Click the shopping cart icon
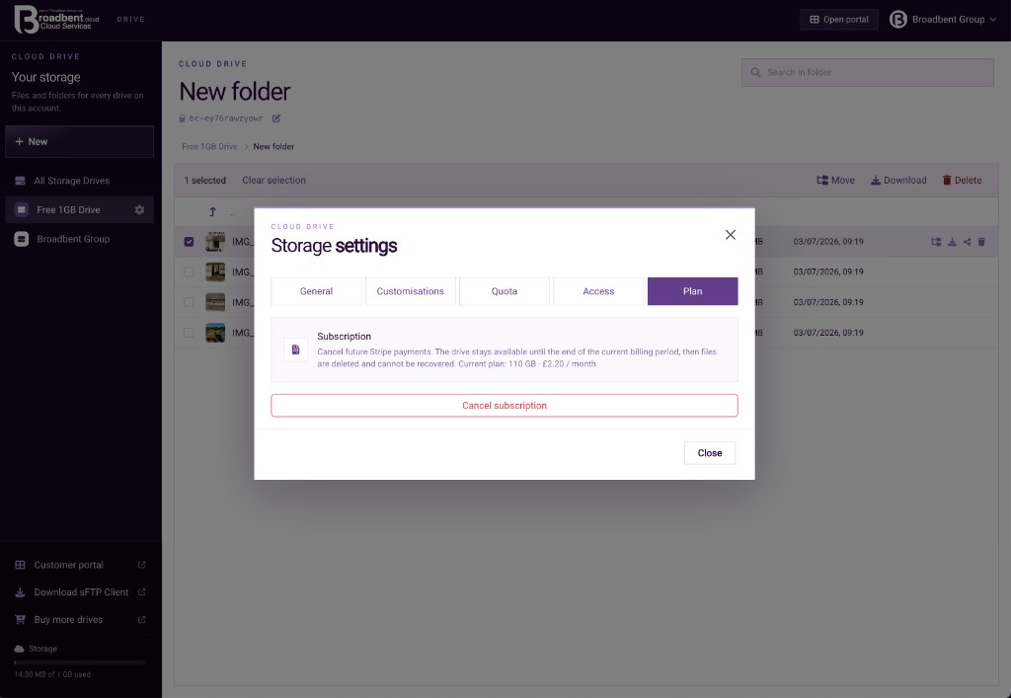Screen dimensions: 1011x698 pos(20,619)
